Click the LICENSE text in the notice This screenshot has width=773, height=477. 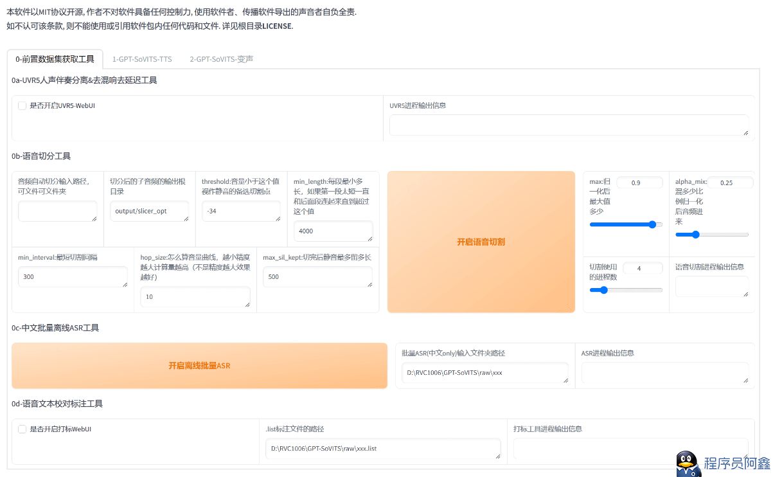[276, 26]
